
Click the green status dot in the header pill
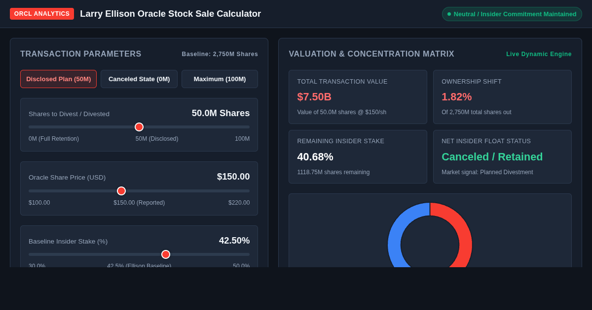click(449, 14)
